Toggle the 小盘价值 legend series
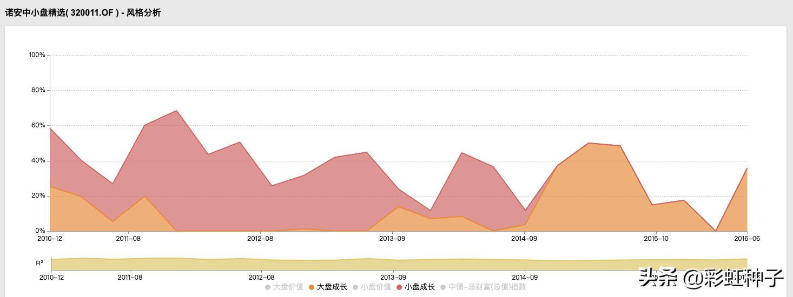Viewport: 793px width, 297px height. (x=372, y=287)
